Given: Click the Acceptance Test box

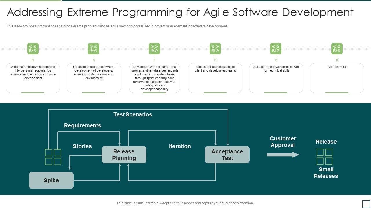Looking at the screenshot, I should click(227, 155).
